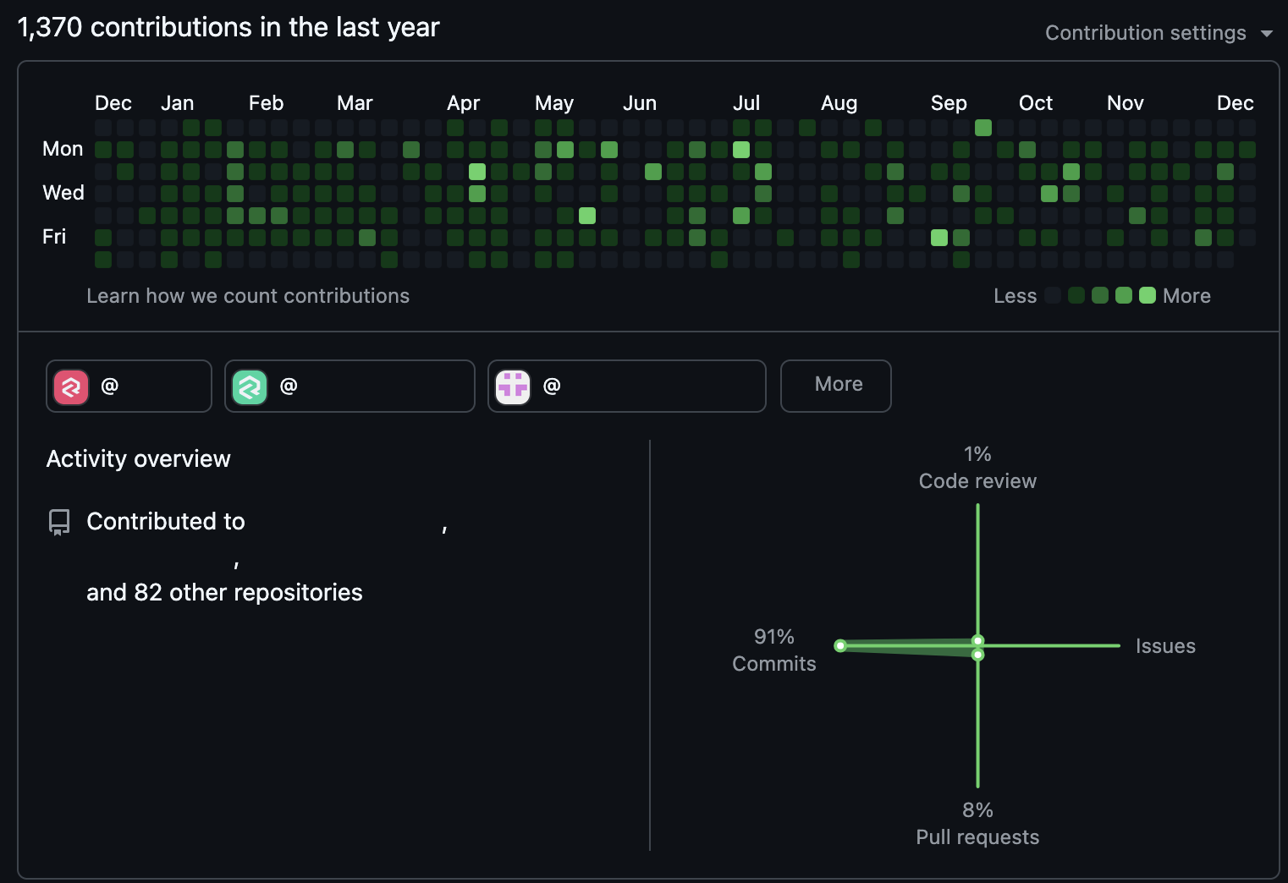Click the Issues axis label

tap(1165, 646)
